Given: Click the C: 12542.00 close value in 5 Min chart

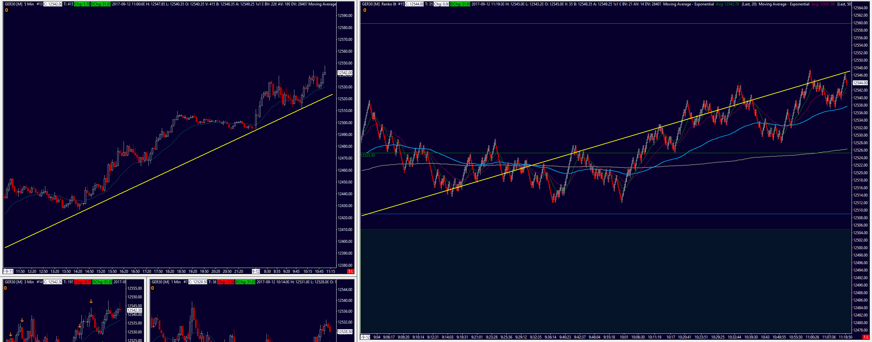Looking at the screenshot, I should 53,4.
